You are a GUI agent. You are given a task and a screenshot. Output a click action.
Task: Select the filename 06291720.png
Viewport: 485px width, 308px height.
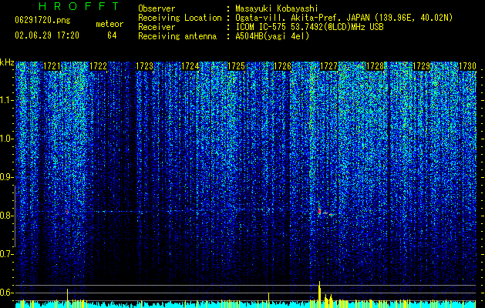[x=42, y=20]
